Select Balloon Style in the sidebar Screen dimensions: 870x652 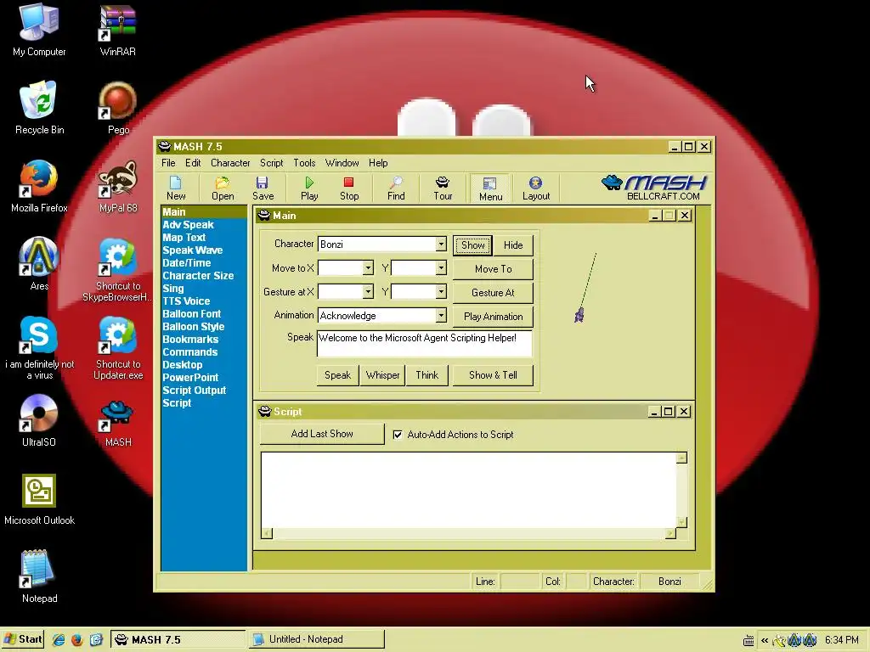tap(194, 327)
